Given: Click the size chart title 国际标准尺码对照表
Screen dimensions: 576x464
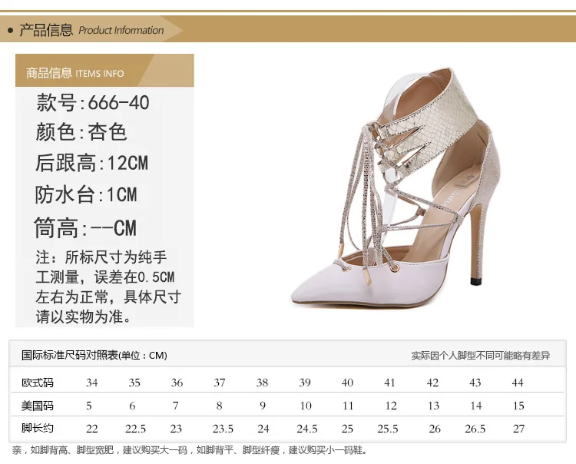Looking at the screenshot, I should [94, 355].
